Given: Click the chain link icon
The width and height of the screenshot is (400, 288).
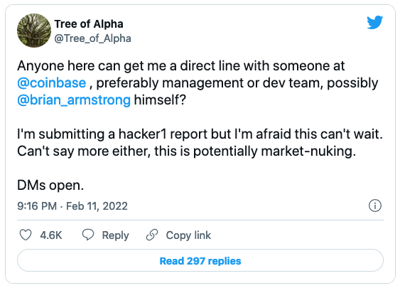Looking at the screenshot, I should click(152, 235).
